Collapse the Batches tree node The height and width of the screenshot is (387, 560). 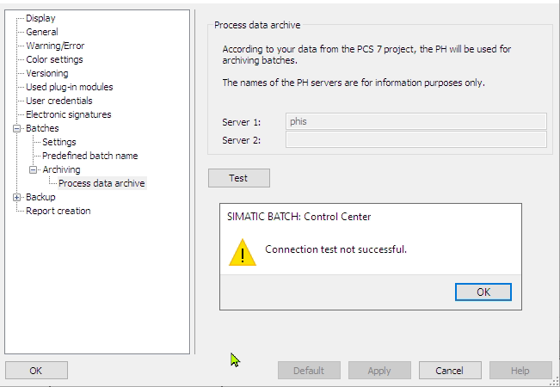click(x=16, y=128)
